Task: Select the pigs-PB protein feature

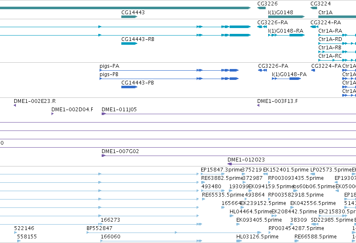Action: [x=169, y=79]
